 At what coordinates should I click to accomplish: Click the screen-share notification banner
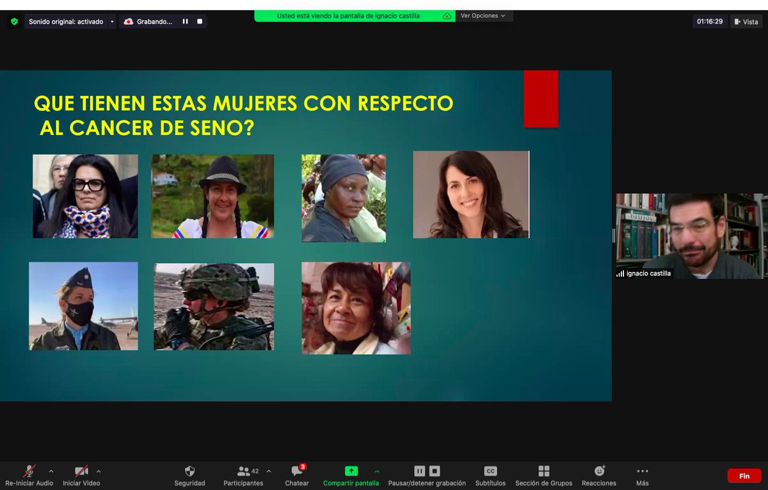click(x=355, y=15)
